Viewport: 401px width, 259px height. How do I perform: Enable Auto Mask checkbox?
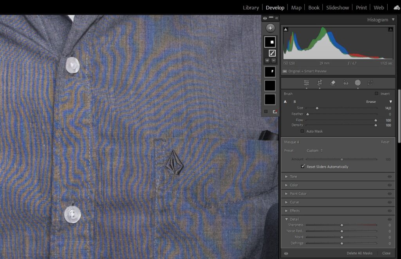coord(302,131)
